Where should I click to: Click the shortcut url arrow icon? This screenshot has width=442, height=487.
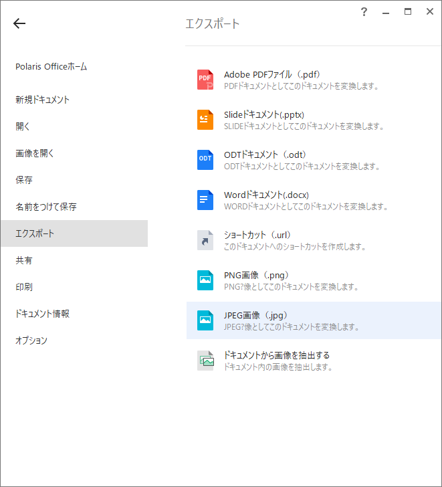point(205,240)
